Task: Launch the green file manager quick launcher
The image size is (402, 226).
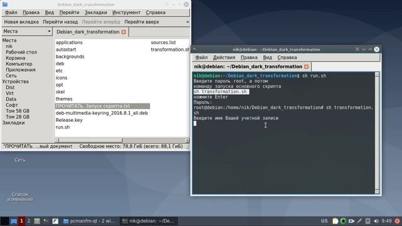Action: pos(37,221)
